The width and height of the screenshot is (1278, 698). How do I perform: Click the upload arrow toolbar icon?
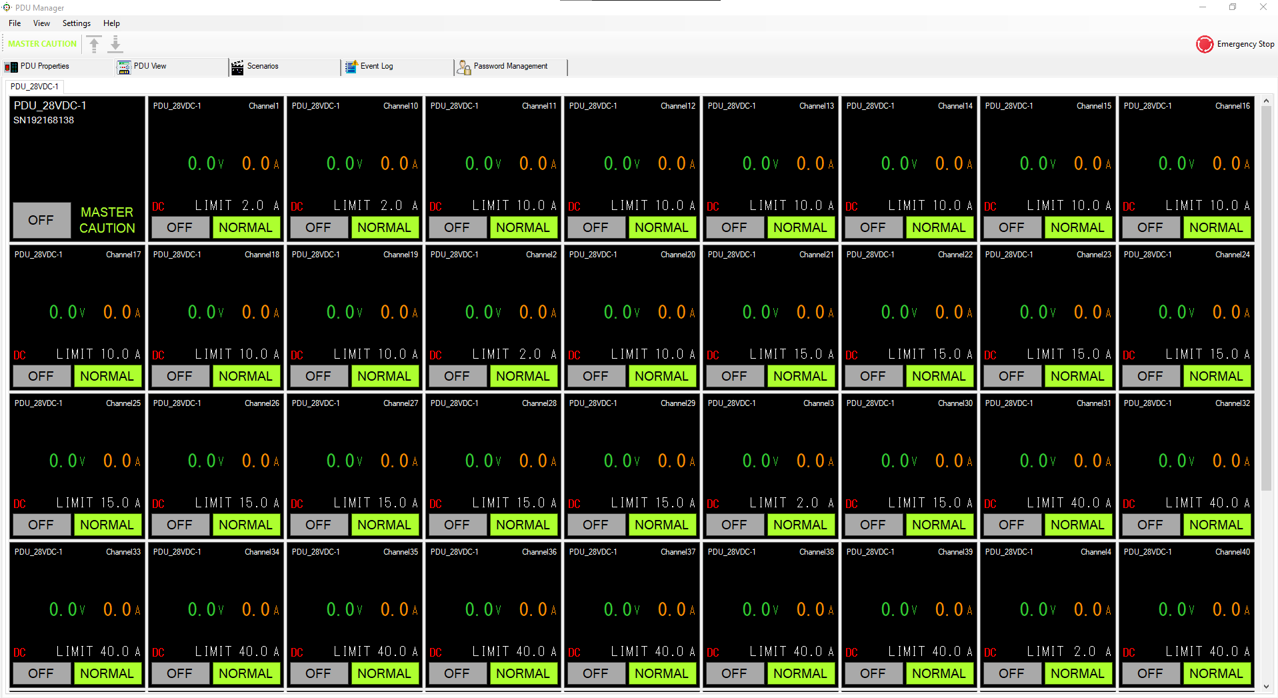point(94,44)
